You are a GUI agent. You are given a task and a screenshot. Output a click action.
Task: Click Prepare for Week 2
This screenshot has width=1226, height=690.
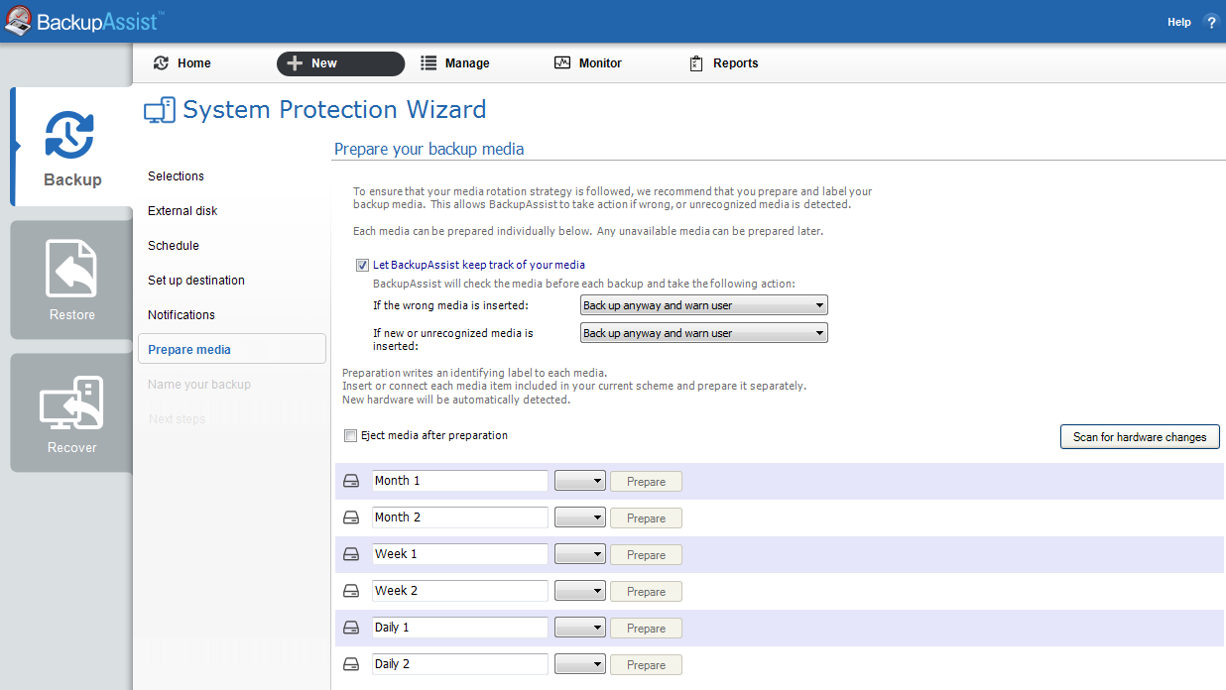pyautogui.click(x=646, y=592)
